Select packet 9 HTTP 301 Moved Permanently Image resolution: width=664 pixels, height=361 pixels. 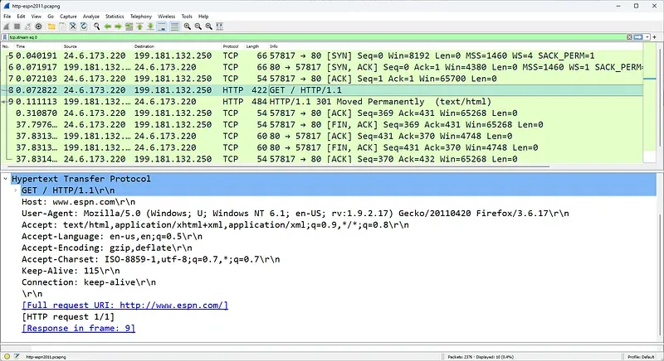click(x=322, y=102)
